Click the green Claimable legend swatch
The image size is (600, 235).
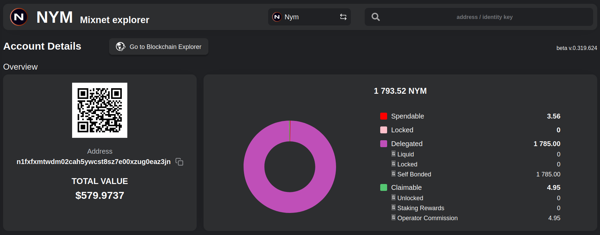383,187
